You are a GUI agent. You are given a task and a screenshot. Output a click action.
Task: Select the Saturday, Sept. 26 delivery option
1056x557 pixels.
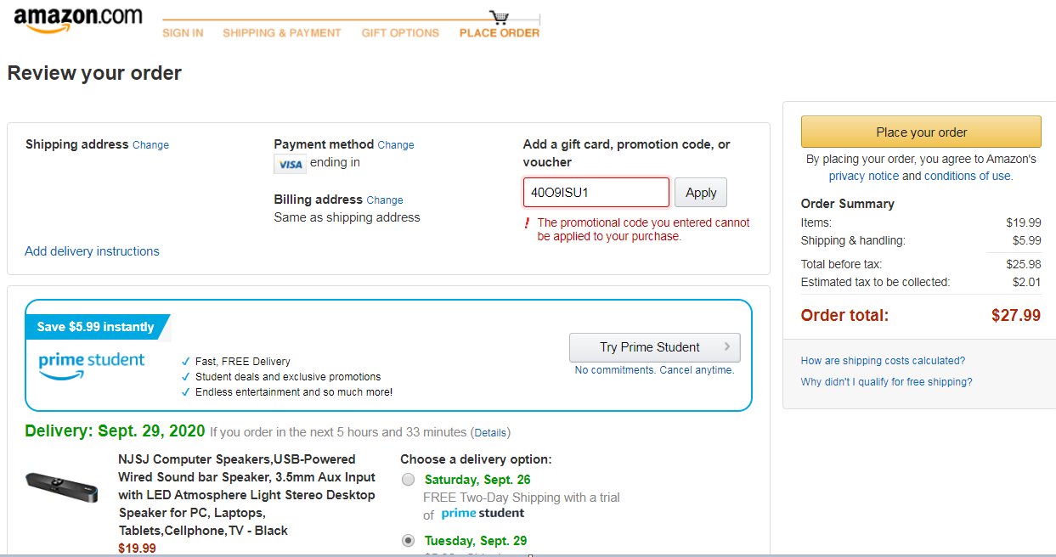tap(408, 480)
